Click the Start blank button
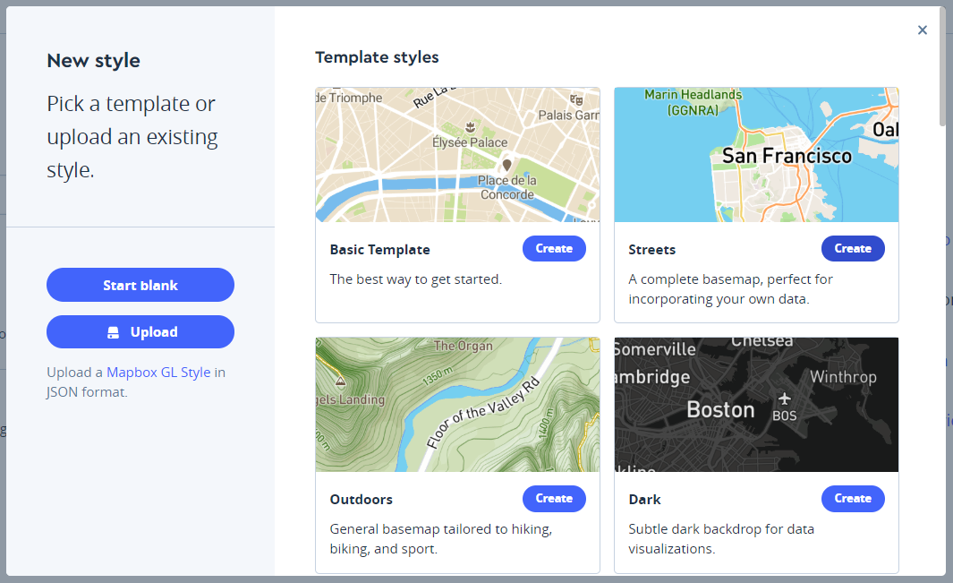 [x=140, y=284]
